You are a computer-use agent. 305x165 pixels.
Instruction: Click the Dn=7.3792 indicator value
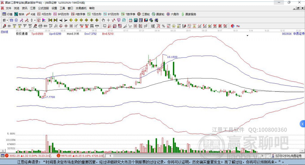click(91, 34)
